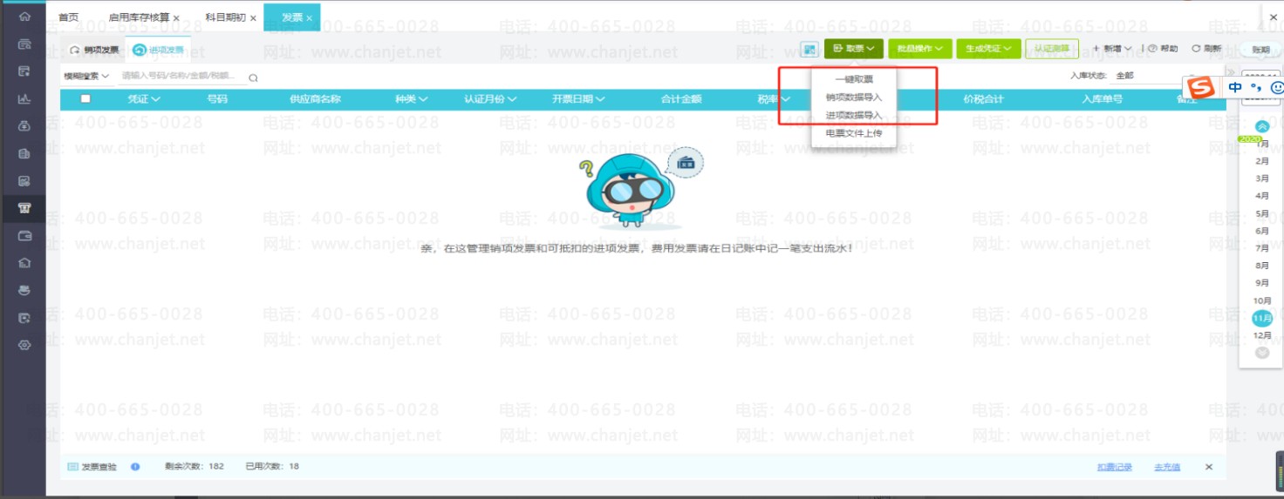Tick the select-all checkbox in table header
Image resolution: width=1284 pixels, height=499 pixels.
(x=85, y=98)
